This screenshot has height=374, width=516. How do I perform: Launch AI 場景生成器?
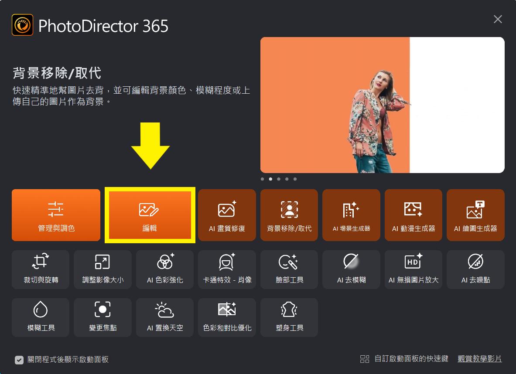tap(351, 215)
